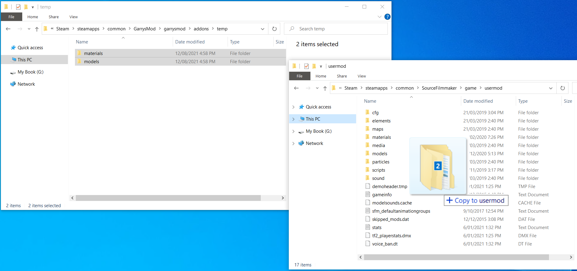Select voice_ban.dt file icon
The width and height of the screenshot is (577, 271).
(368, 244)
